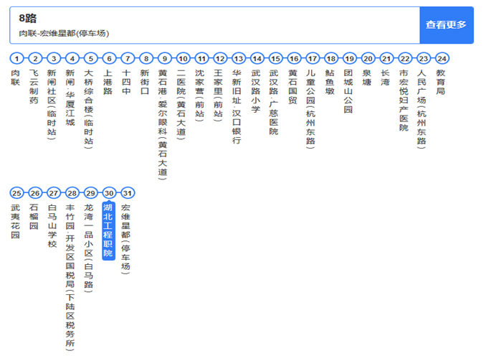Click the 新闸社区(临时站) stop name
Image resolution: width=486 pixels, height=356 pixels.
[x=52, y=105]
